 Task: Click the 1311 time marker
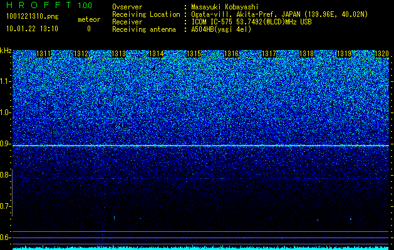(x=43, y=54)
